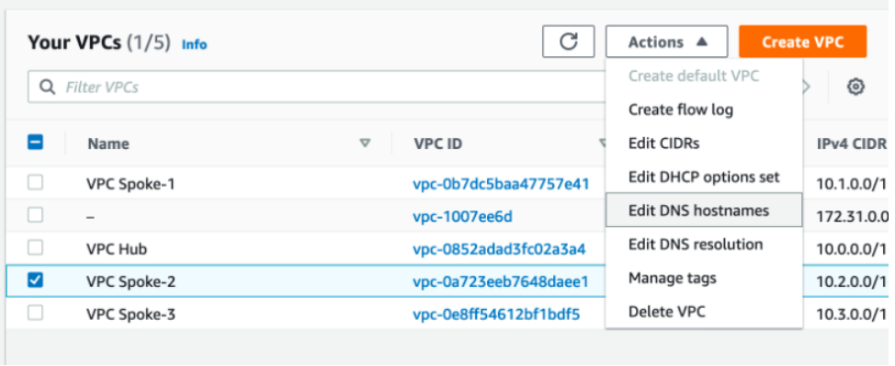Viewport: 895px width, 366px height.
Task: Open vpc-1007ee6d link
Action: (x=462, y=216)
